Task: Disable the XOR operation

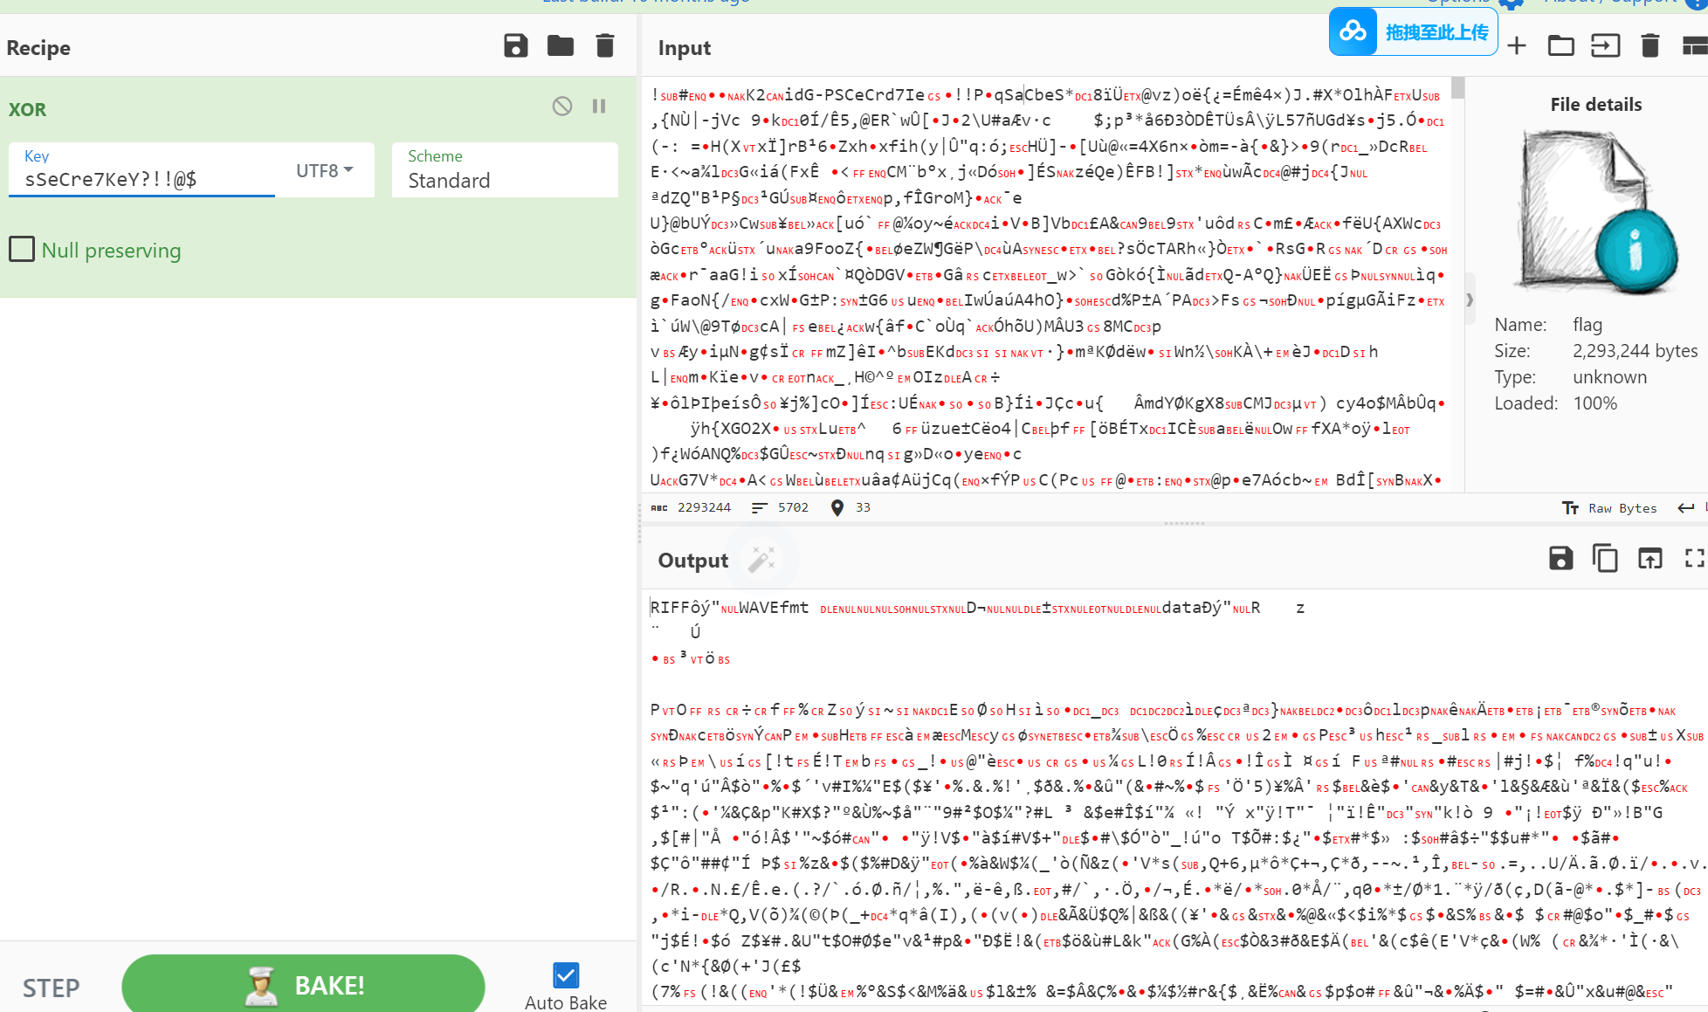Action: pos(562,107)
